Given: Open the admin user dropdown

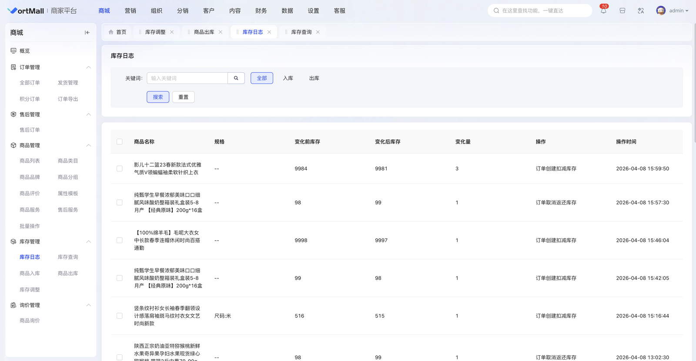Looking at the screenshot, I should (x=679, y=11).
